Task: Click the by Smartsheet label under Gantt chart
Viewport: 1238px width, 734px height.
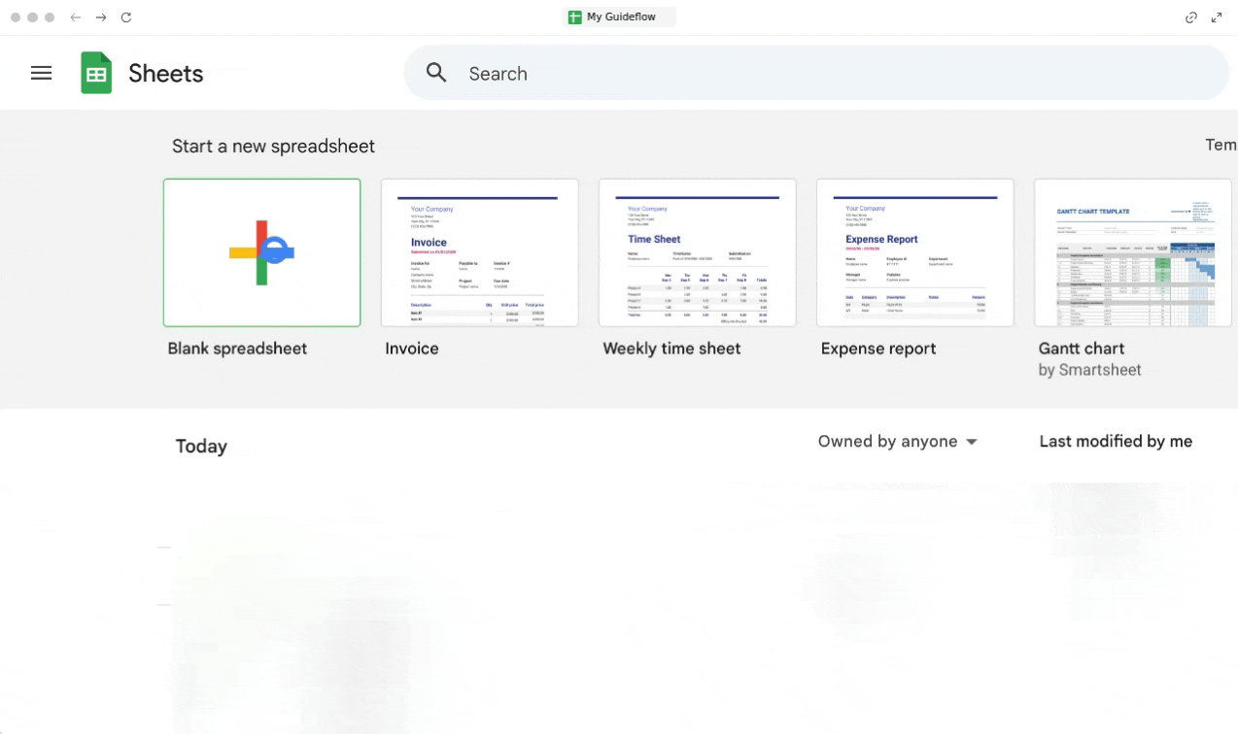Action: pos(1089,370)
